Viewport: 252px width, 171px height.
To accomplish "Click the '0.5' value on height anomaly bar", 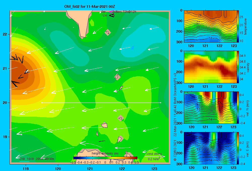I will point(137,162).
